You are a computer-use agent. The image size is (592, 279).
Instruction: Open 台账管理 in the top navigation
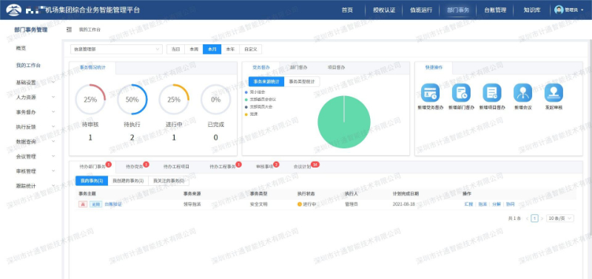[x=495, y=10]
